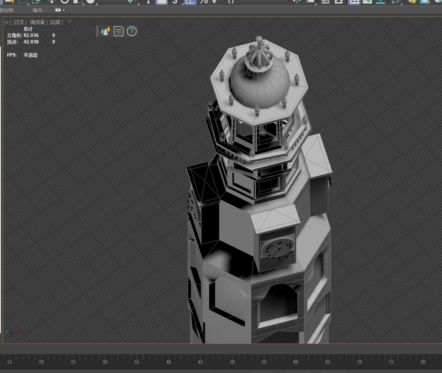Click the Align tool icon
The width and height of the screenshot is (442, 373).
pos(309,2)
